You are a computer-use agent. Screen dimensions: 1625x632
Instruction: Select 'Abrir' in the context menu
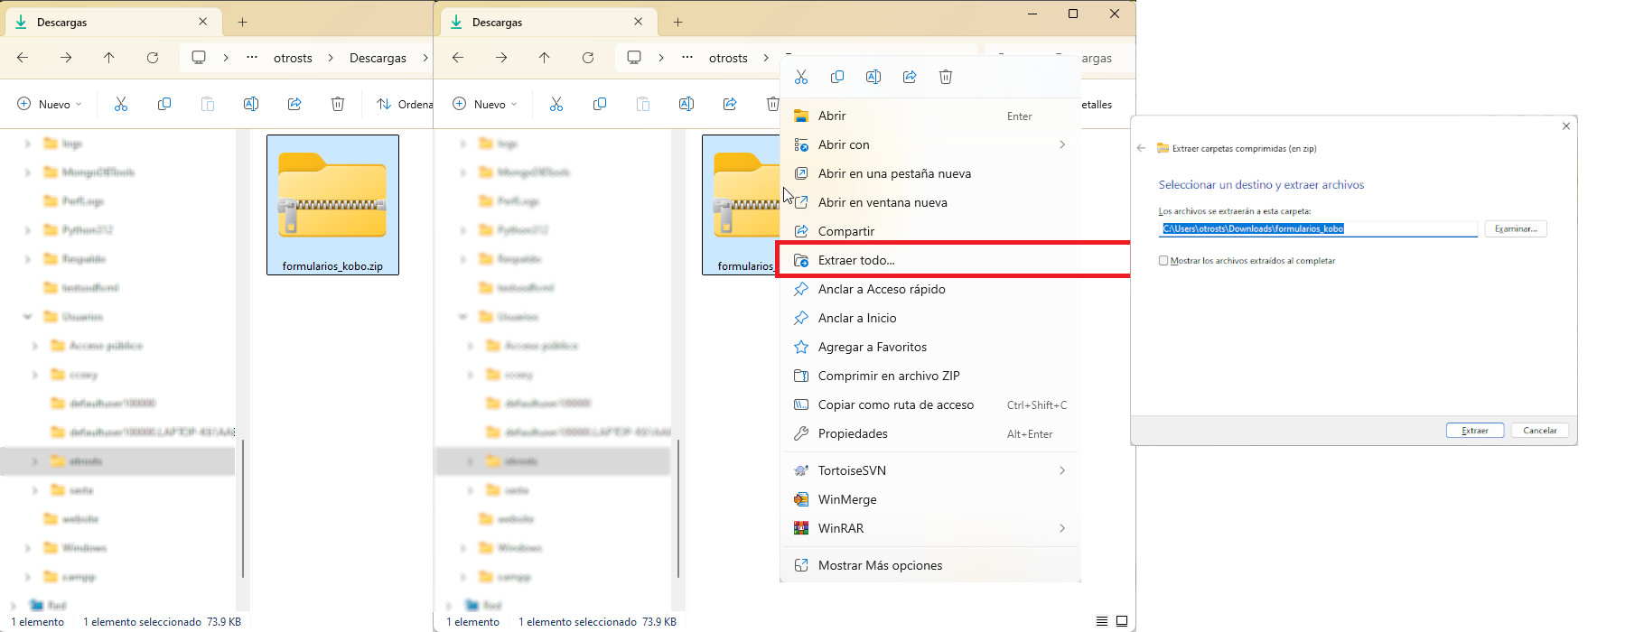(x=930, y=116)
